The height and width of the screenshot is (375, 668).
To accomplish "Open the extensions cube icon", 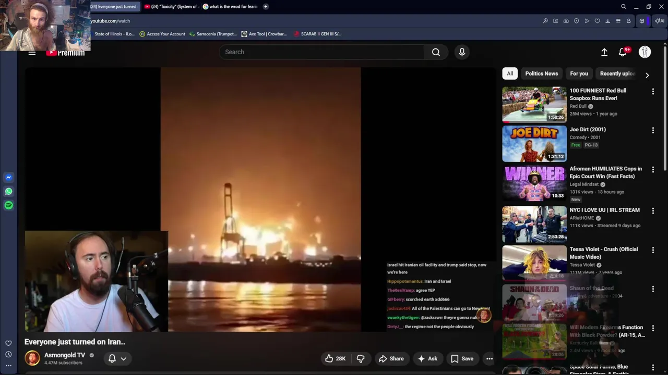I will 642,21.
